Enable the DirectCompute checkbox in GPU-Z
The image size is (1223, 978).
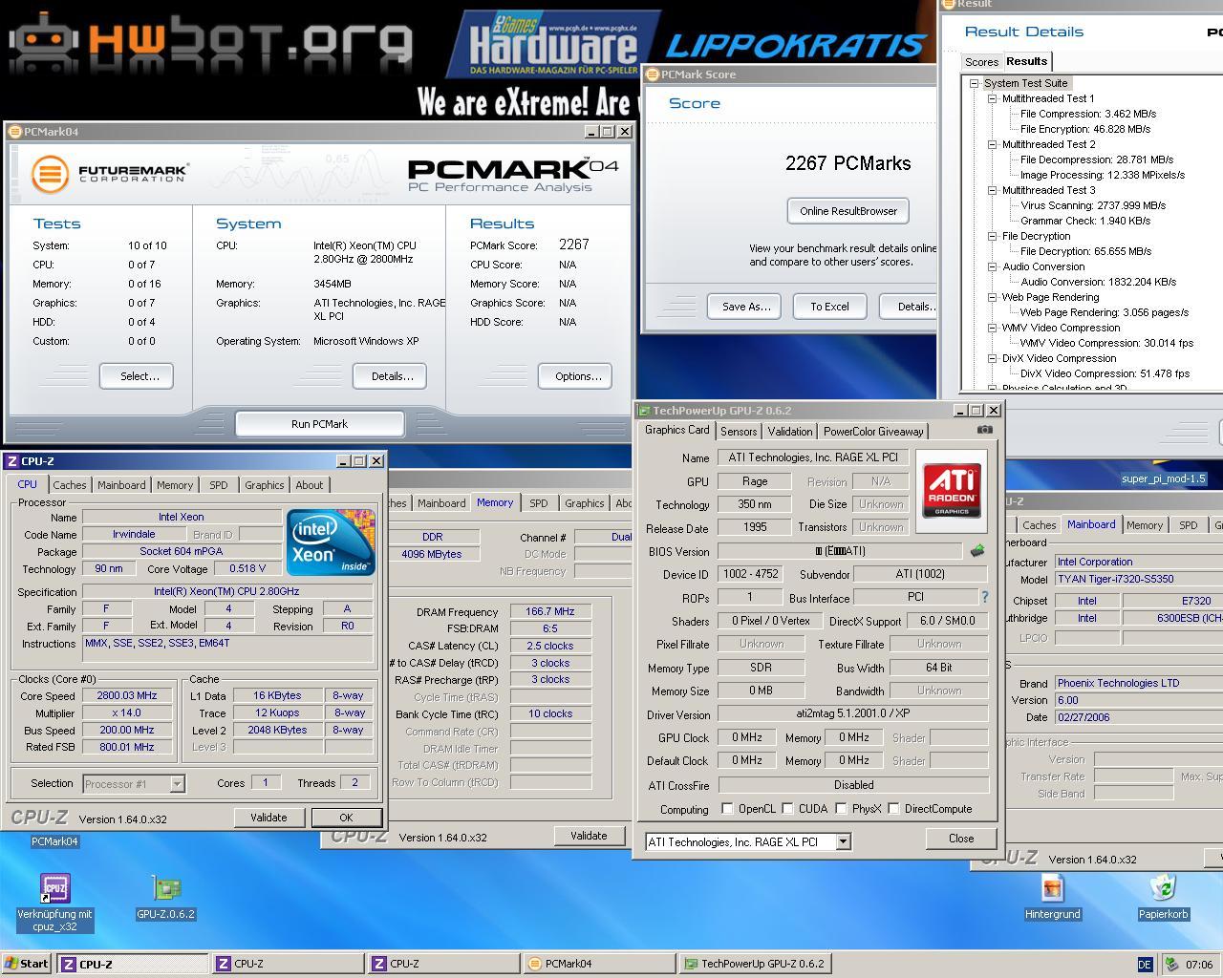tap(894, 809)
